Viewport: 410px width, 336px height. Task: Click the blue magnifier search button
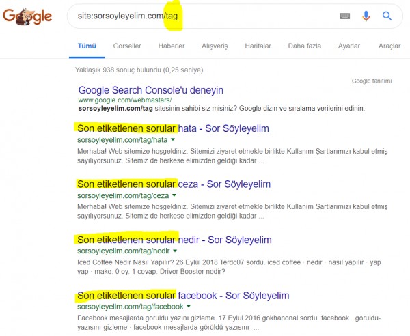click(387, 16)
